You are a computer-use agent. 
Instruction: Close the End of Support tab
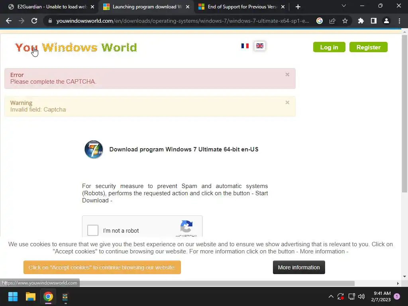tap(283, 7)
